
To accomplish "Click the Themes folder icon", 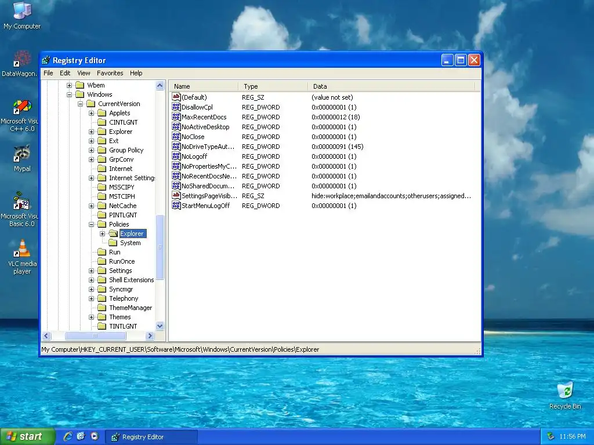I will [102, 317].
